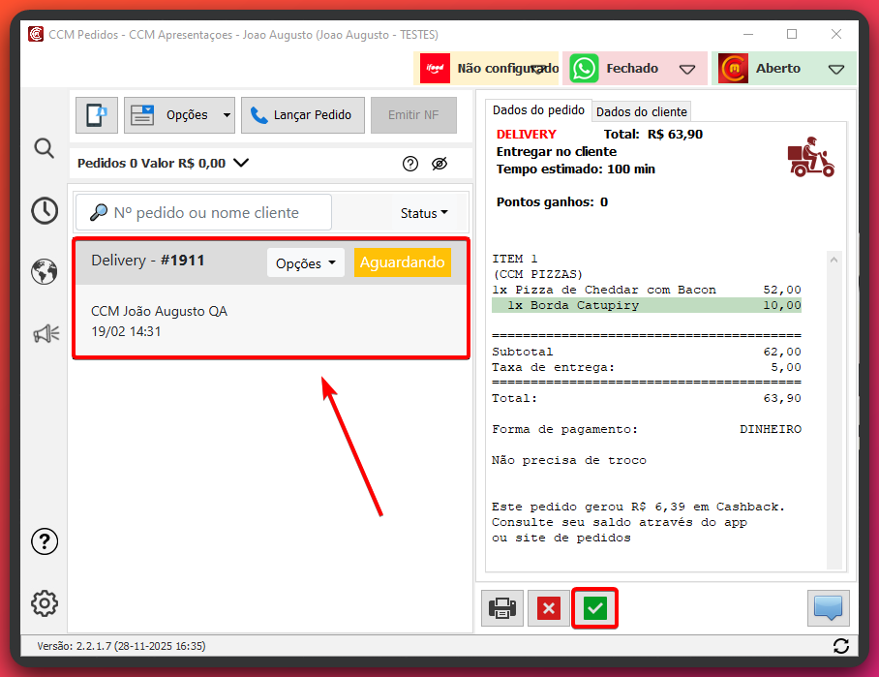Viewport: 879px width, 677px height.
Task: Click the refresh sync icon in status bar
Action: (840, 646)
